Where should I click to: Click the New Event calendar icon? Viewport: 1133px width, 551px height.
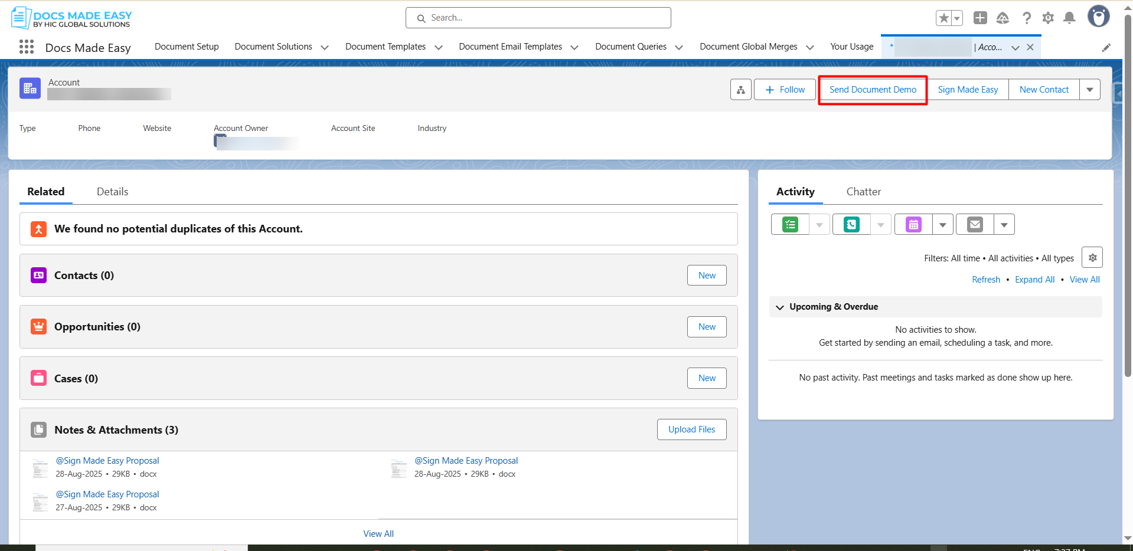pos(913,225)
